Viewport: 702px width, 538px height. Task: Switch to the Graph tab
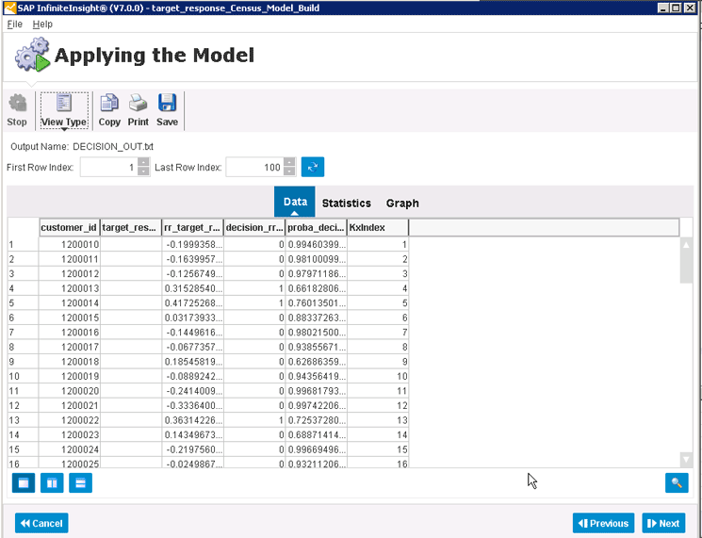coord(402,204)
